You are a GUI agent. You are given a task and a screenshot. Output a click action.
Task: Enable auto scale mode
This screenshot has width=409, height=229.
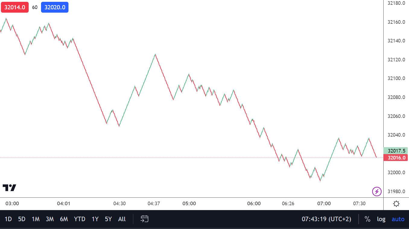[398, 219]
